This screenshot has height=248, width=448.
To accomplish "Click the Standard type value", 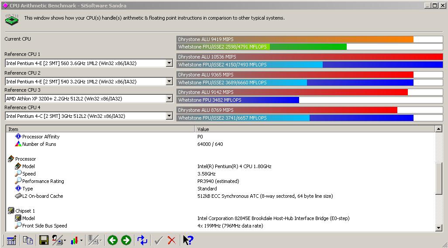I will (207, 189).
